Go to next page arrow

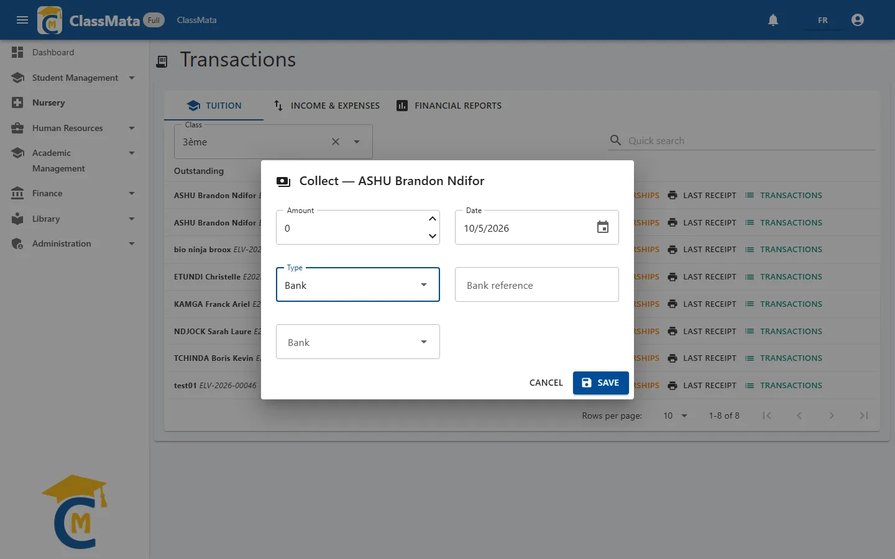[832, 416]
